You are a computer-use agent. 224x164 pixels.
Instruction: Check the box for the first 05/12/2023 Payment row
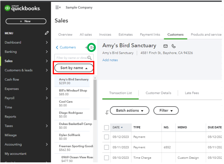pos(106,137)
